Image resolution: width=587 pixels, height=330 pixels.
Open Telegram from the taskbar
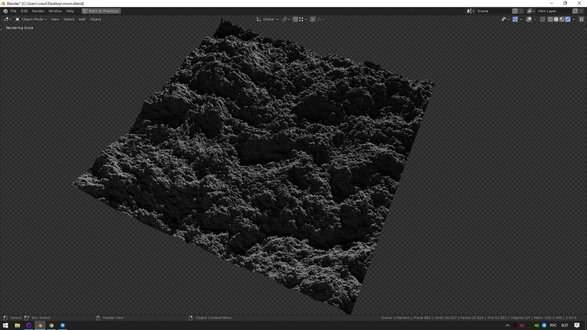pos(63,325)
